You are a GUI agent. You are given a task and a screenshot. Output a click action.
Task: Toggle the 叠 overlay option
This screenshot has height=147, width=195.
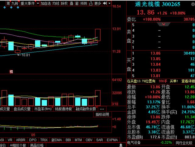pos(72,3)
